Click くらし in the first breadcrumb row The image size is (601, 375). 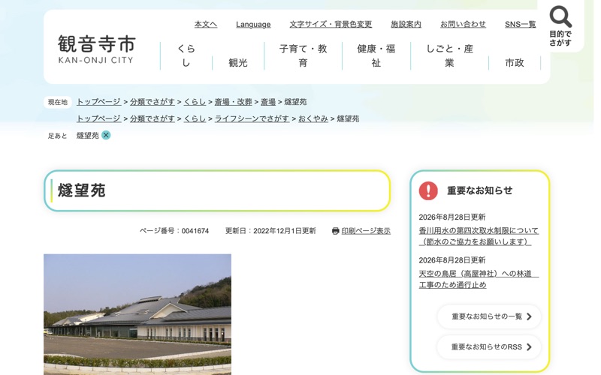point(195,102)
